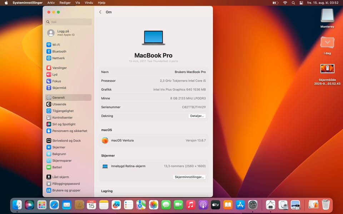Open the Arkiv menu
343x214 pixels.
51,2
